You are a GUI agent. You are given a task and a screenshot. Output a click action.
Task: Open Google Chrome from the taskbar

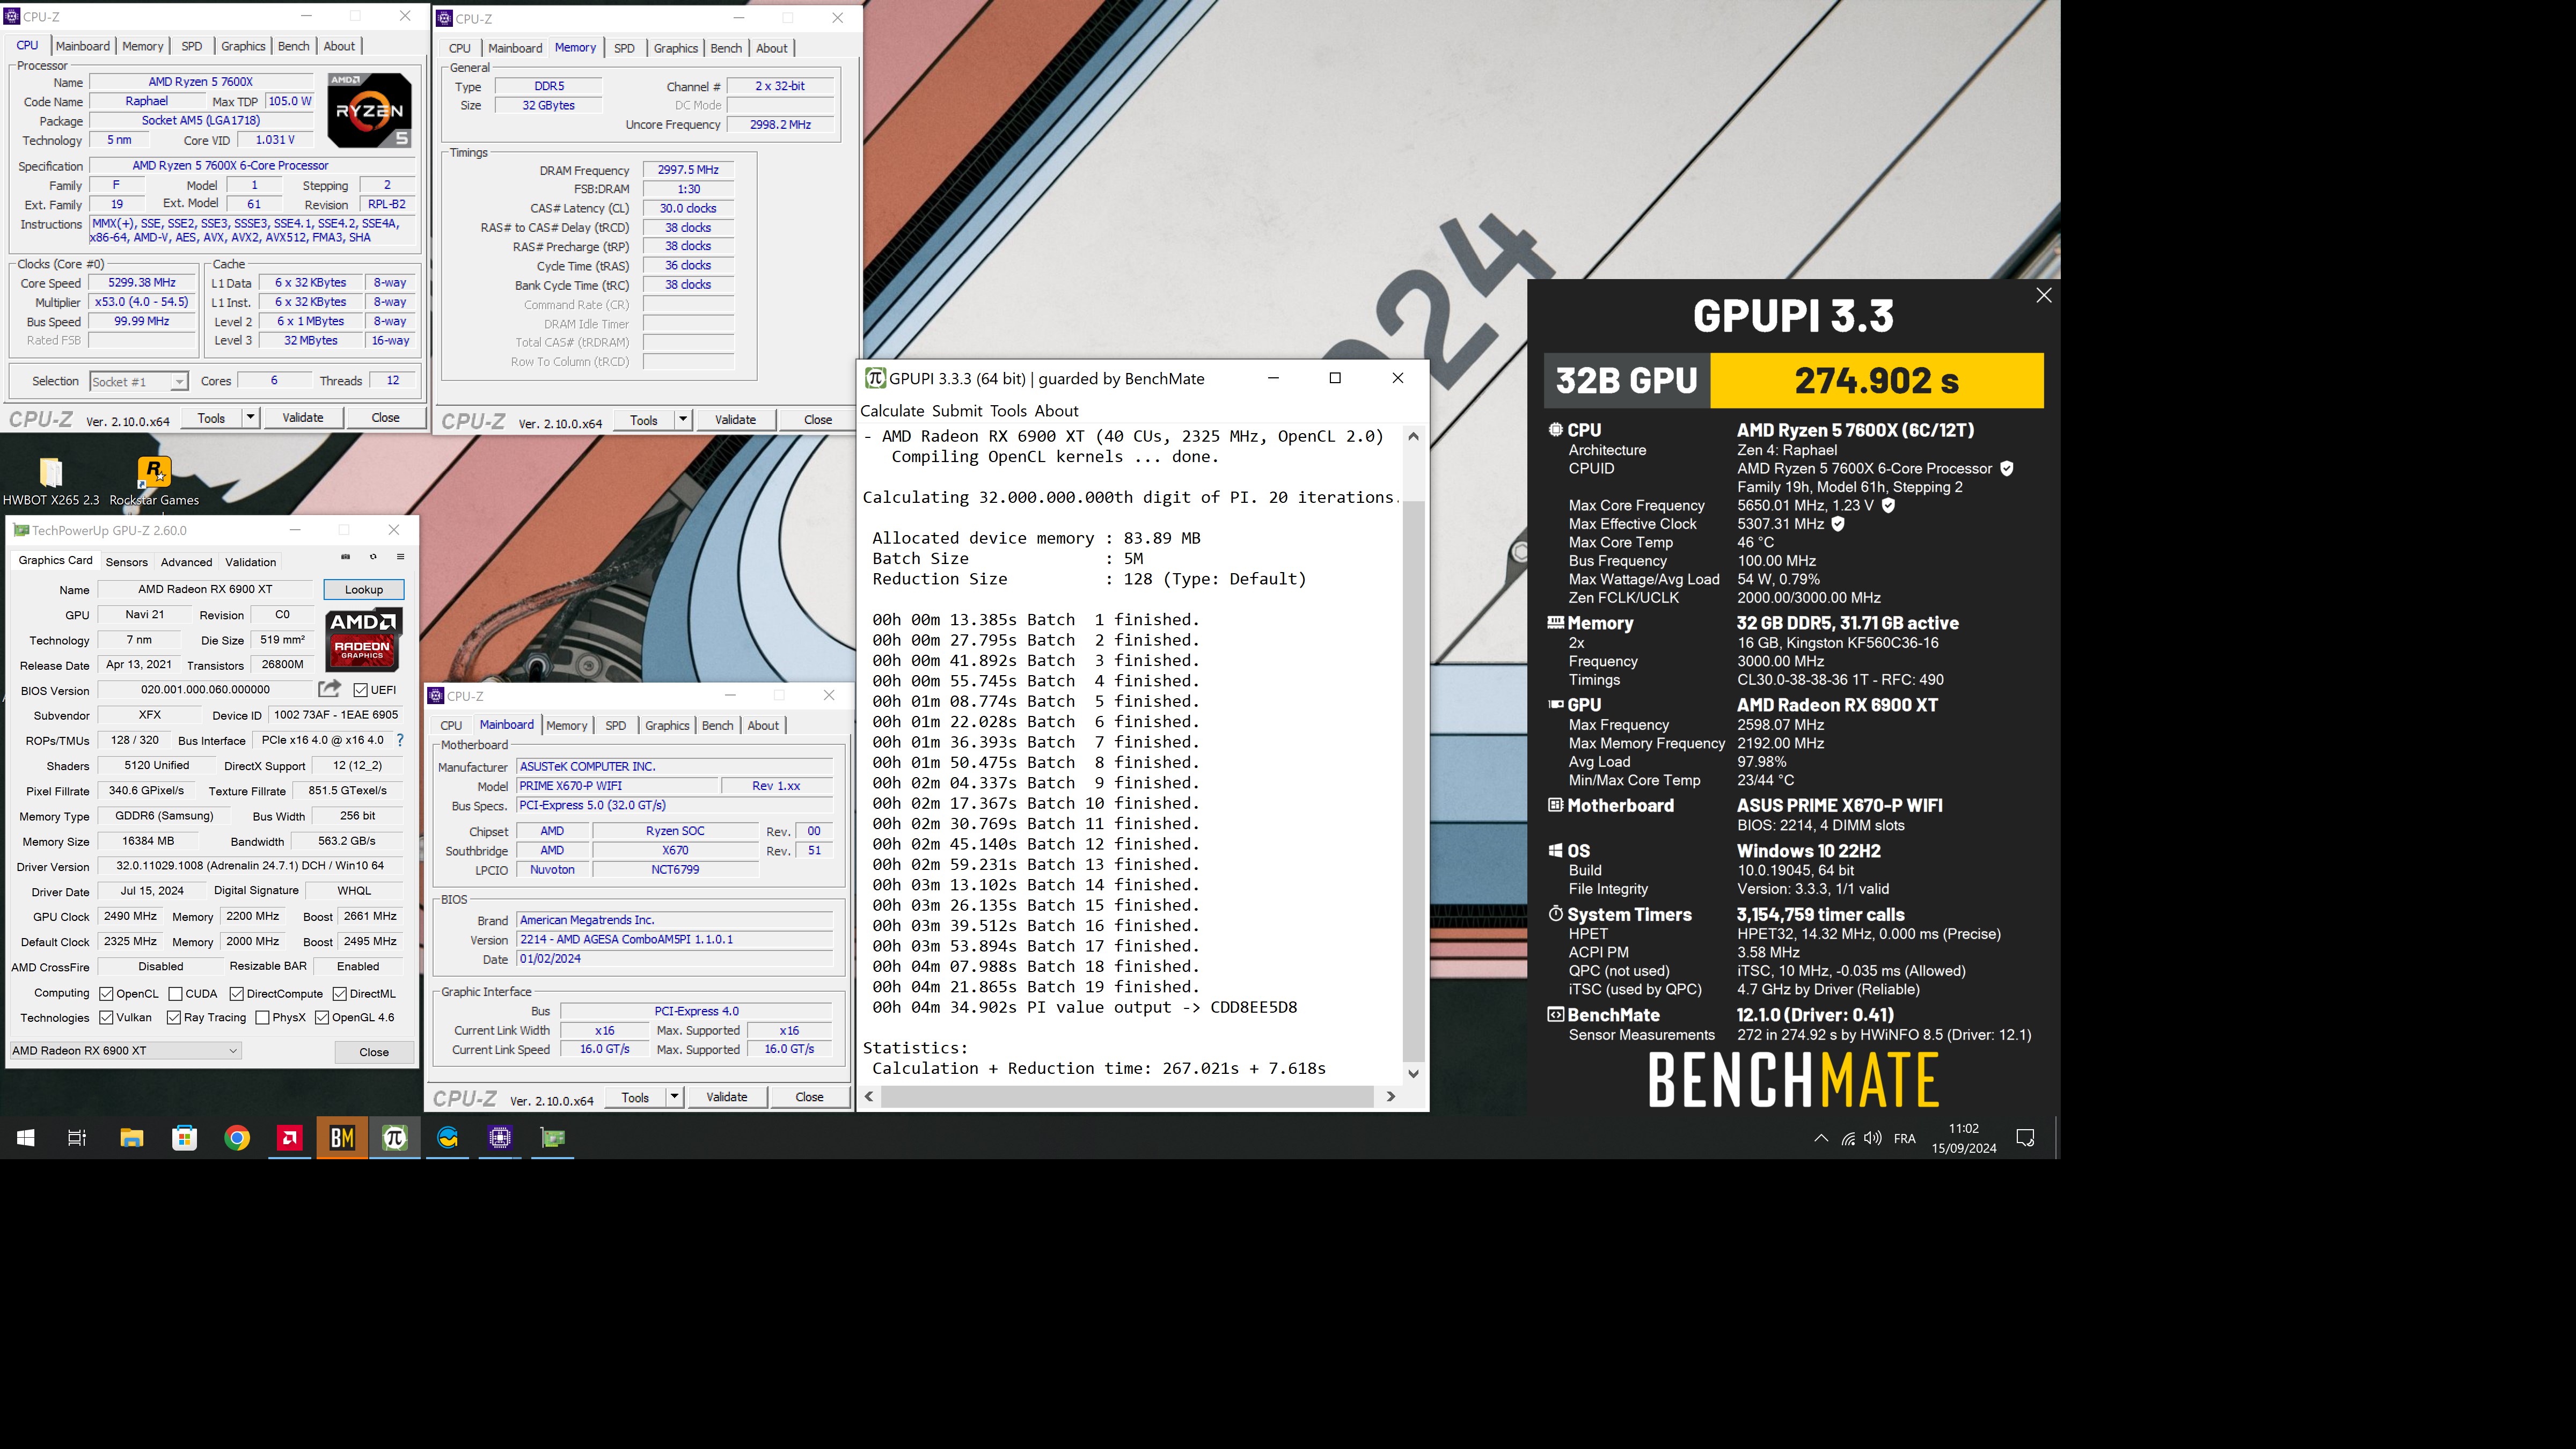237,1138
